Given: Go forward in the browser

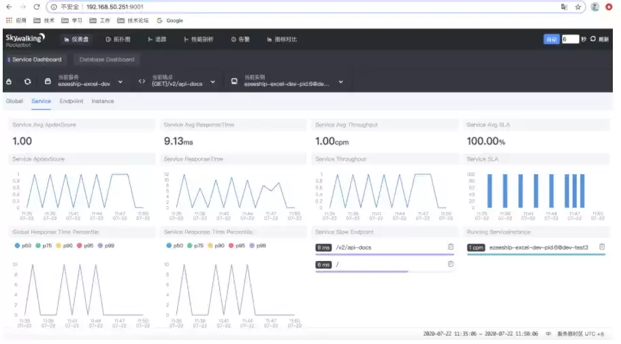Looking at the screenshot, I should [23, 7].
